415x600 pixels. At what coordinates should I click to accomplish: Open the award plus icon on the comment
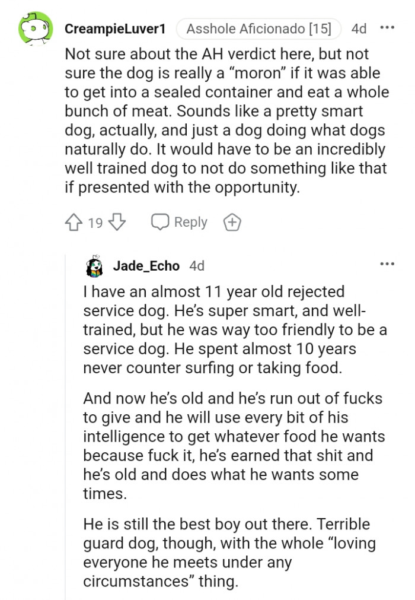pyautogui.click(x=232, y=222)
